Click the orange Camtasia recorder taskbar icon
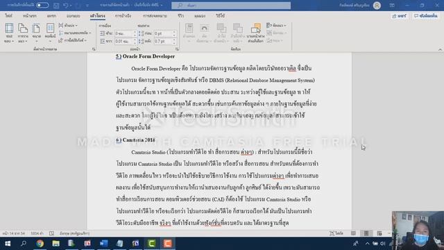Screen dimensions: 444x250 [x=168, y=244]
